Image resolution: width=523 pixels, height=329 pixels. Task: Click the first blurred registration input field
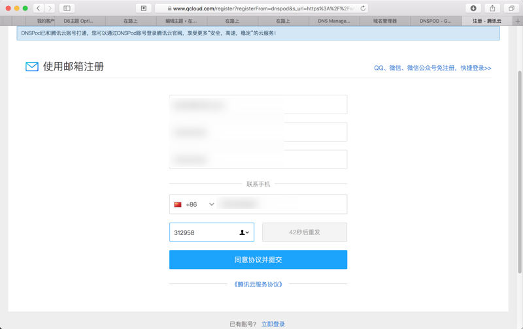click(x=258, y=104)
